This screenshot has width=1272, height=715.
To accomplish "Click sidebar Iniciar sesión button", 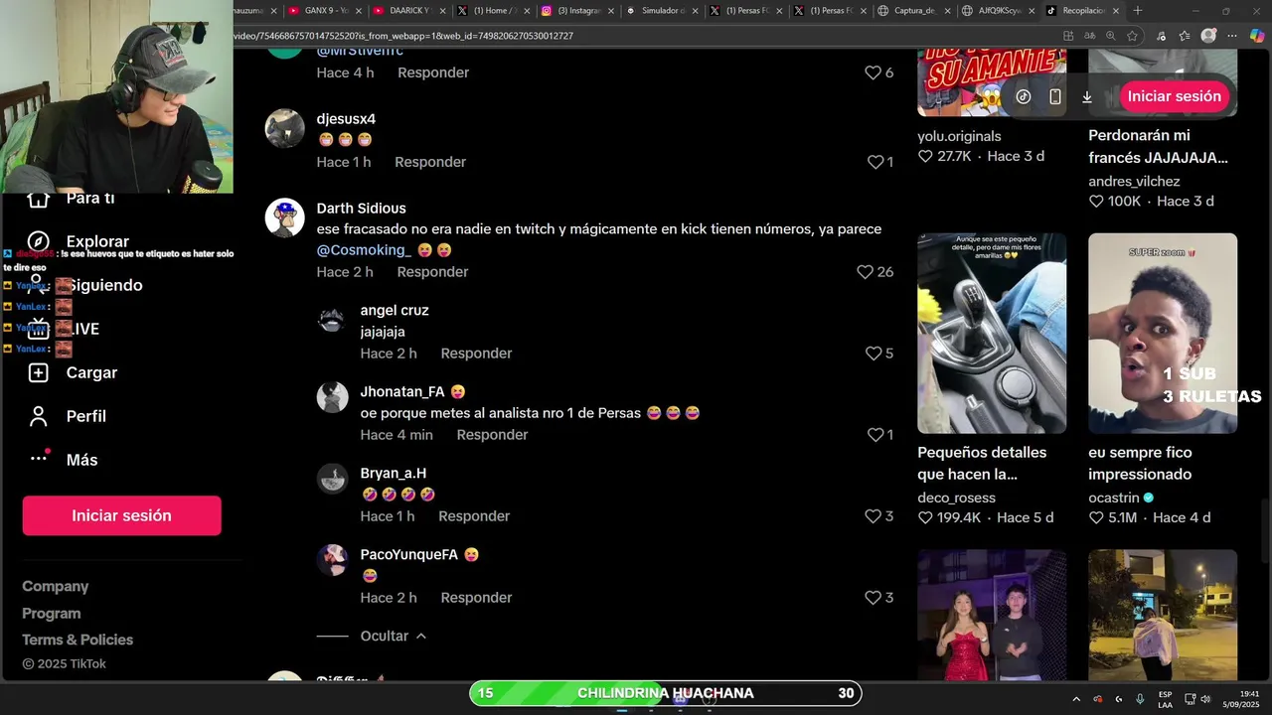I will (121, 515).
